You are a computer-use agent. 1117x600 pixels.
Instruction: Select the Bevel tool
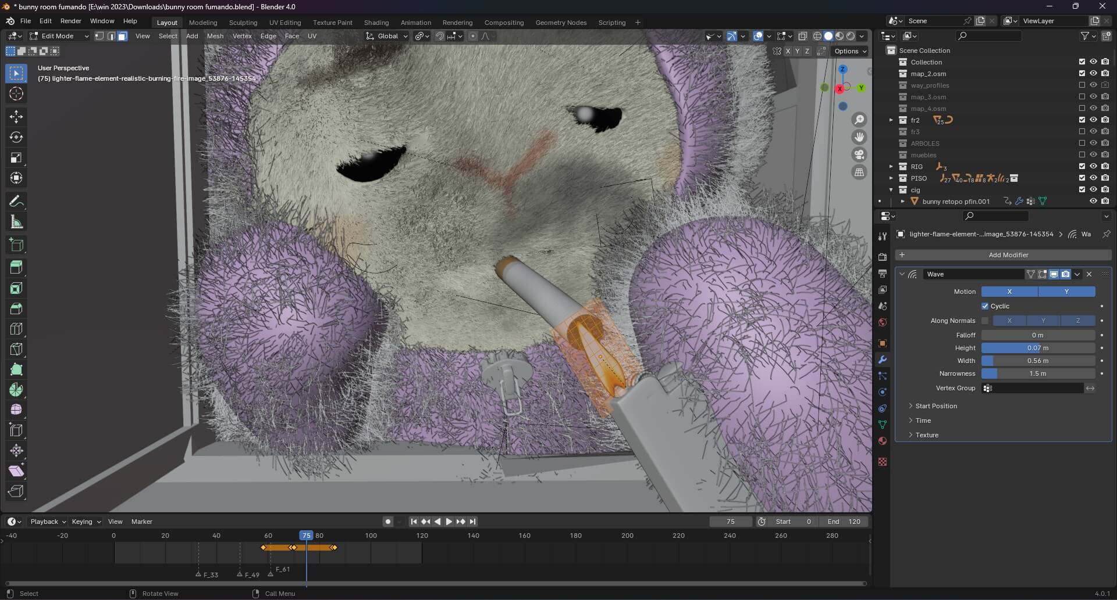tap(16, 308)
